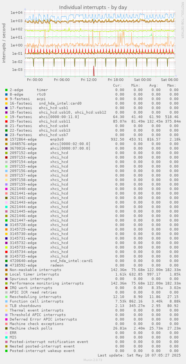Select the Non-maskable interrupts legend entry
Screen dimensions: 186x364
(36, 270)
